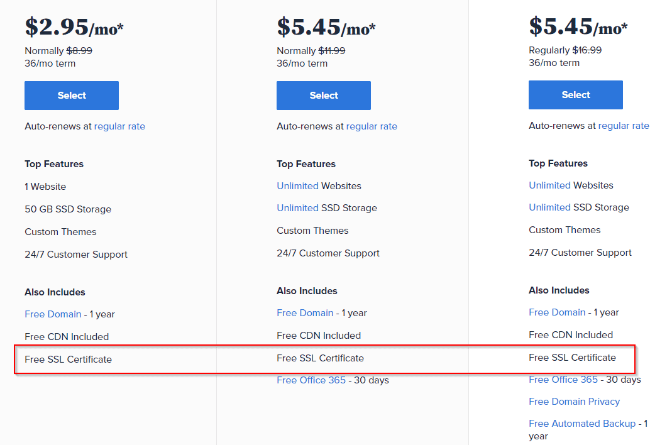Open Free Office 365 link in middle plan
672x445 pixels.
(311, 380)
